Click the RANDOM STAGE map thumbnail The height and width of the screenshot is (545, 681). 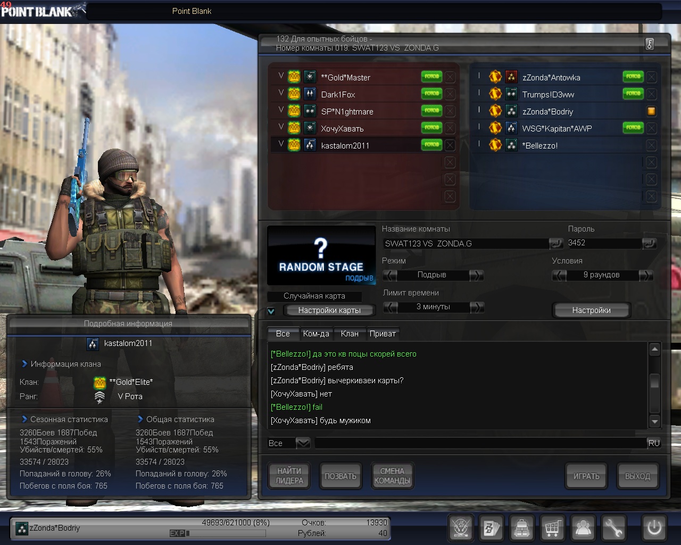click(321, 255)
